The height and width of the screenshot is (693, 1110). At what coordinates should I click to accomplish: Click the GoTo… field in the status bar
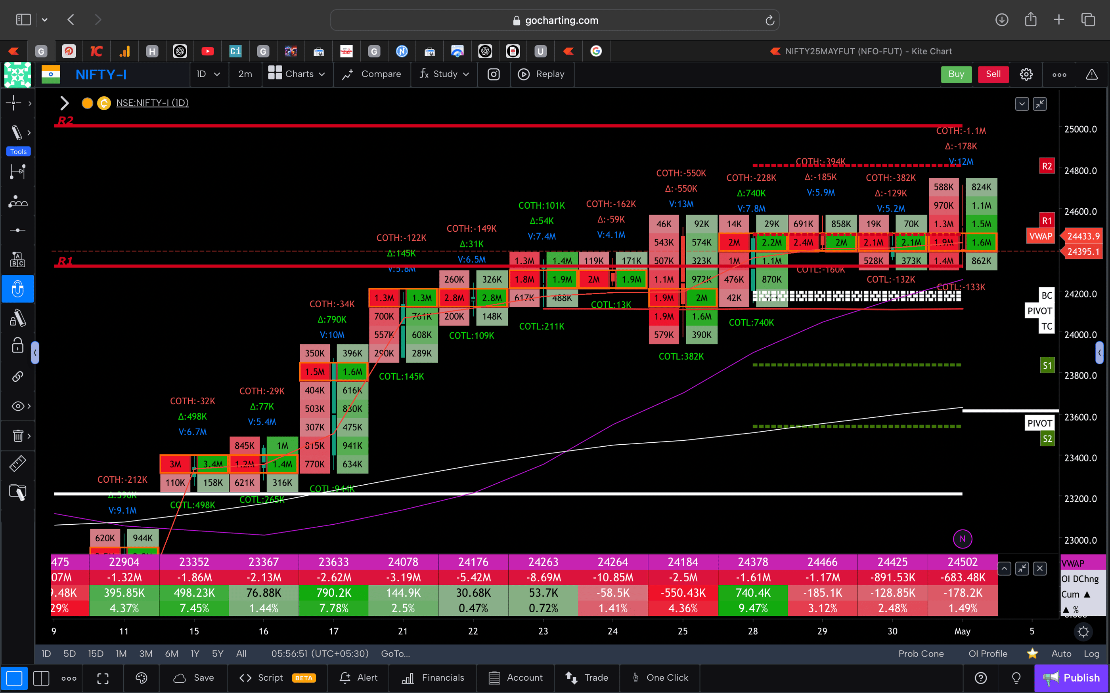coord(395,653)
